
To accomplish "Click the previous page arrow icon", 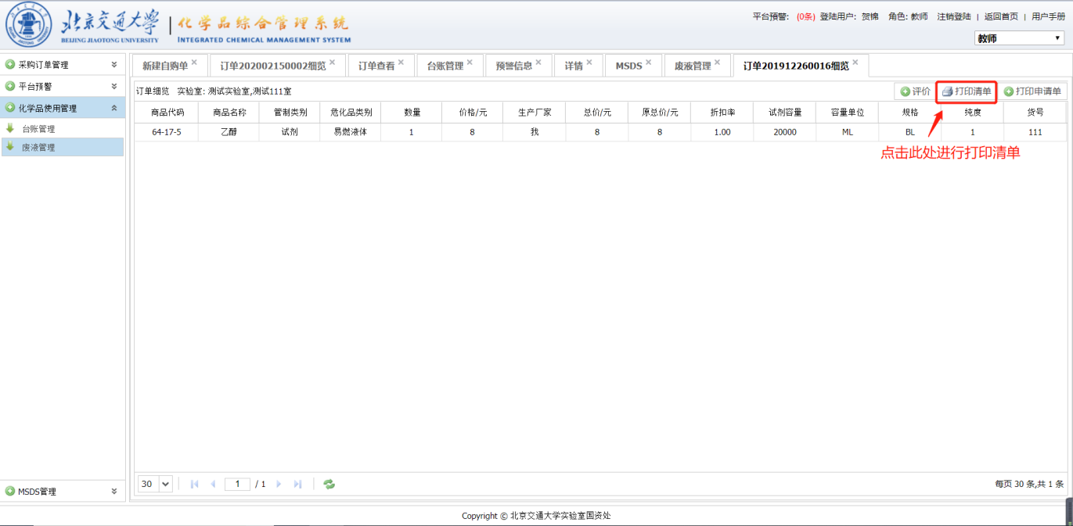I will tap(213, 485).
